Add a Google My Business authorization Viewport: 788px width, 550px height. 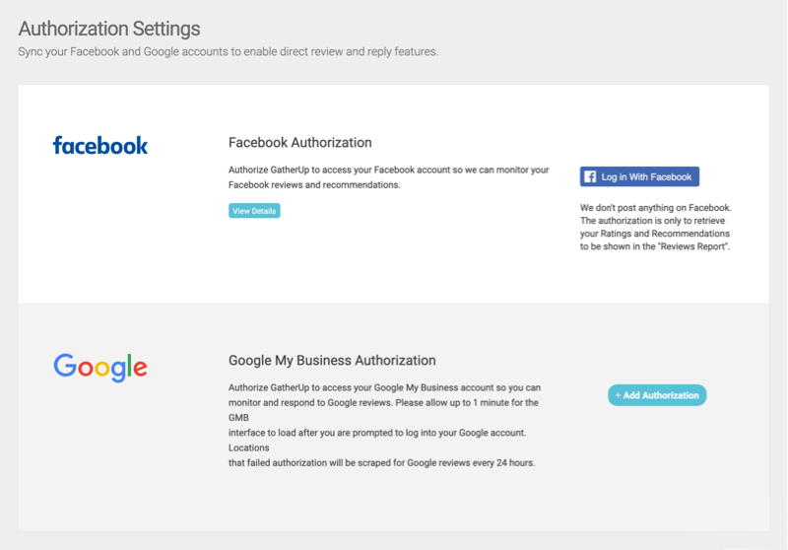point(657,395)
